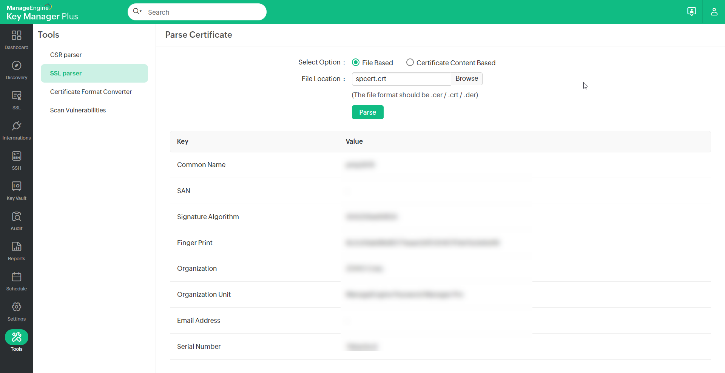This screenshot has height=373, width=725.
Task: Open Reports icon in sidebar
Action: [x=17, y=247]
